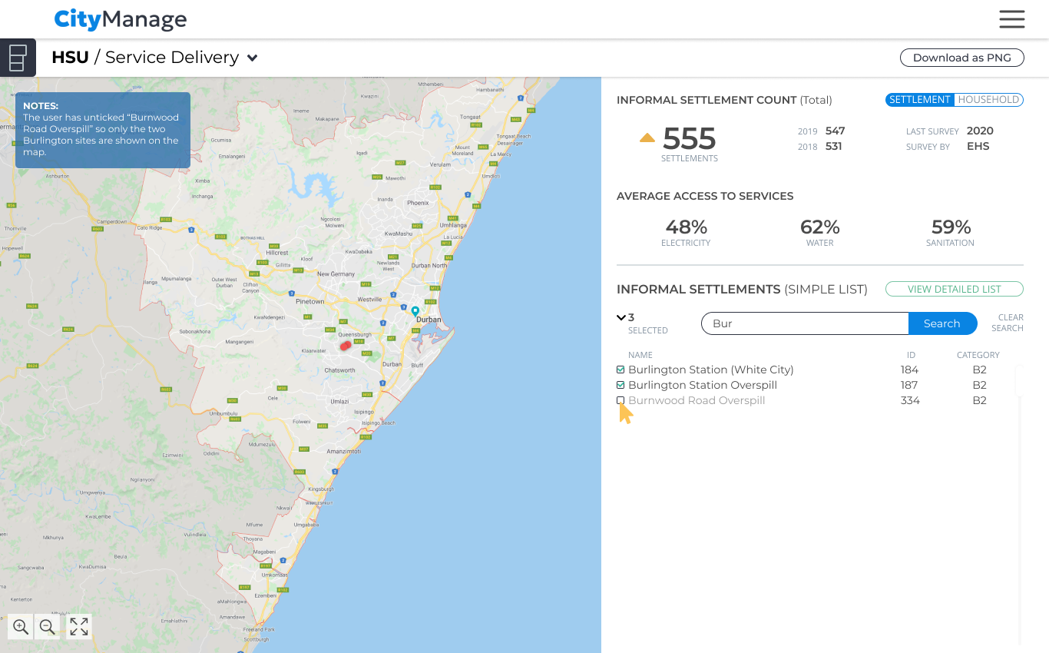Click the Notes overlay on map
Image resolution: width=1049 pixels, height=653 pixels.
(103, 131)
